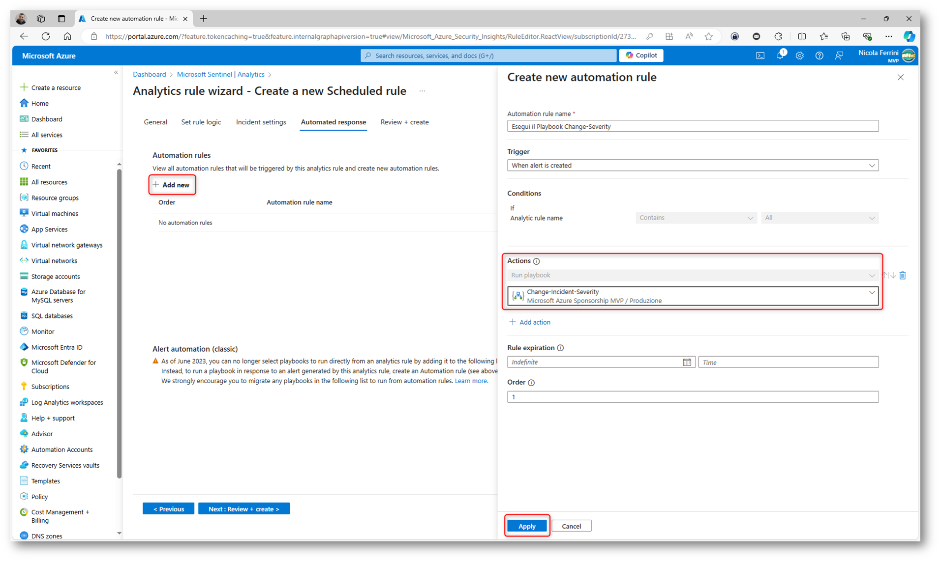
Task: Navigate to Dashboard breadcrumb
Action: point(149,75)
